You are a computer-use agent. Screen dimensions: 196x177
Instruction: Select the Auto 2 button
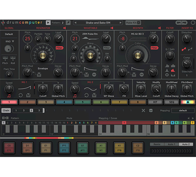(x=186, y=144)
